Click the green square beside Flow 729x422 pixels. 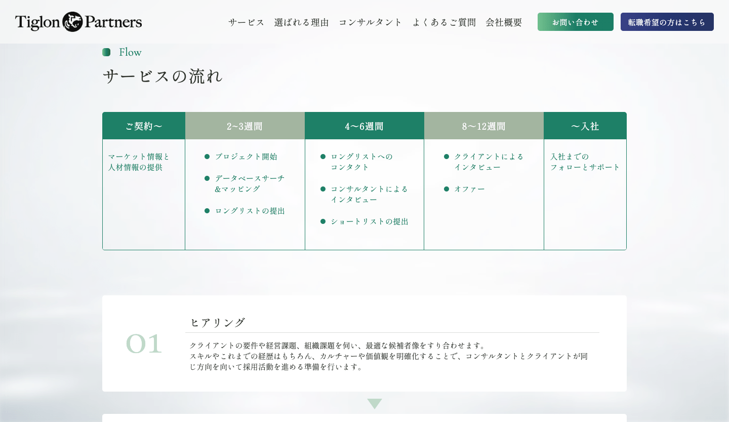(x=106, y=52)
